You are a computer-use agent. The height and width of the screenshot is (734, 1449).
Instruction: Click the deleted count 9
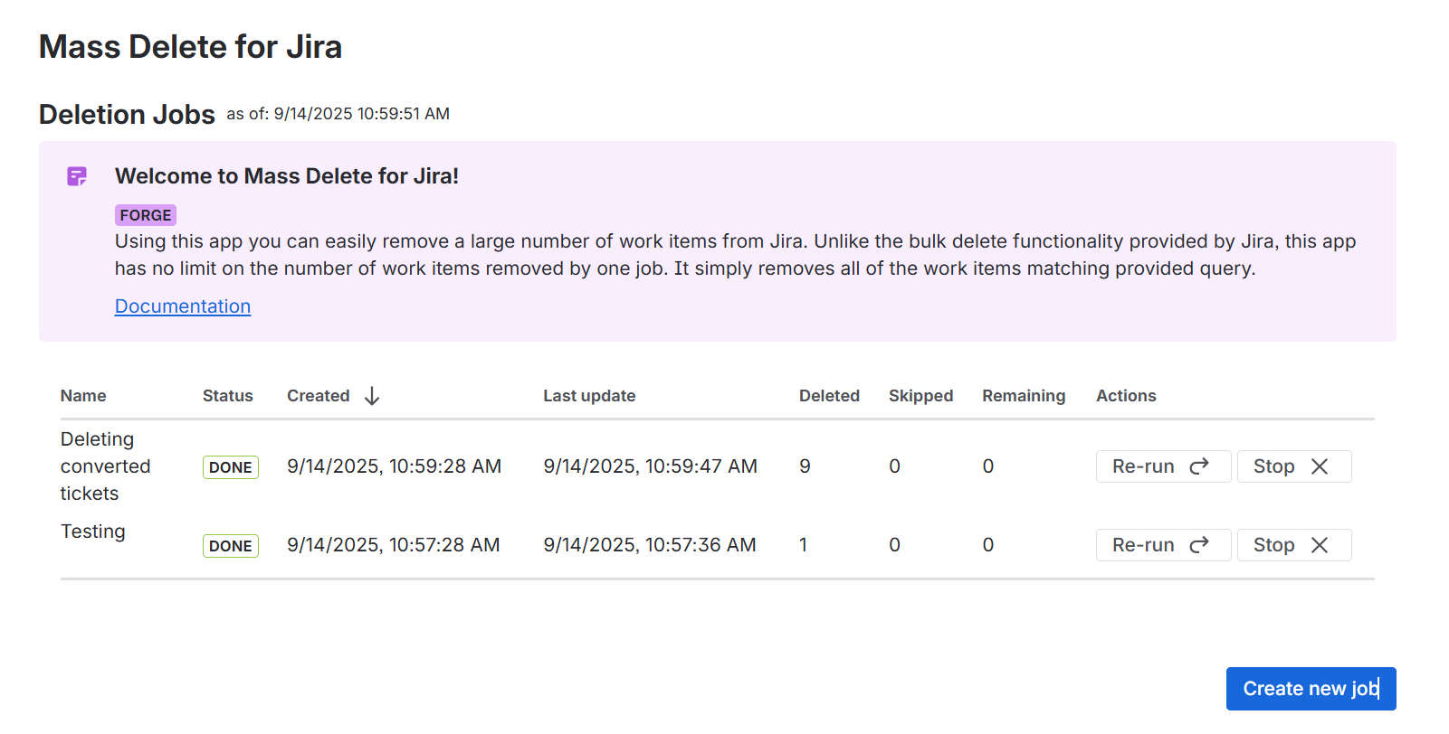[x=805, y=466]
